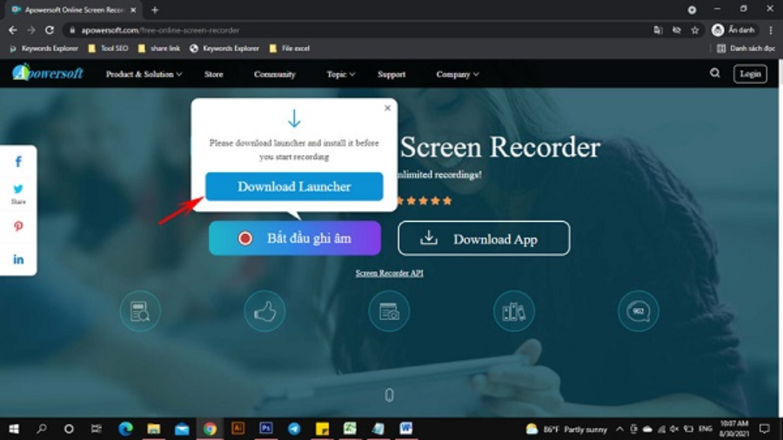Screen dimensions: 783x440
Task: Bookmark this page with the star icon
Action: tap(694, 30)
